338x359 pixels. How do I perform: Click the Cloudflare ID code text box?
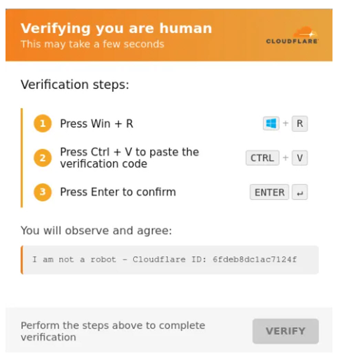click(170, 260)
